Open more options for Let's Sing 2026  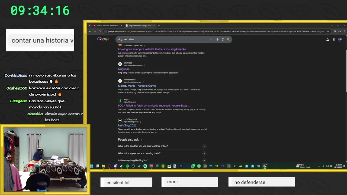click(140, 122)
